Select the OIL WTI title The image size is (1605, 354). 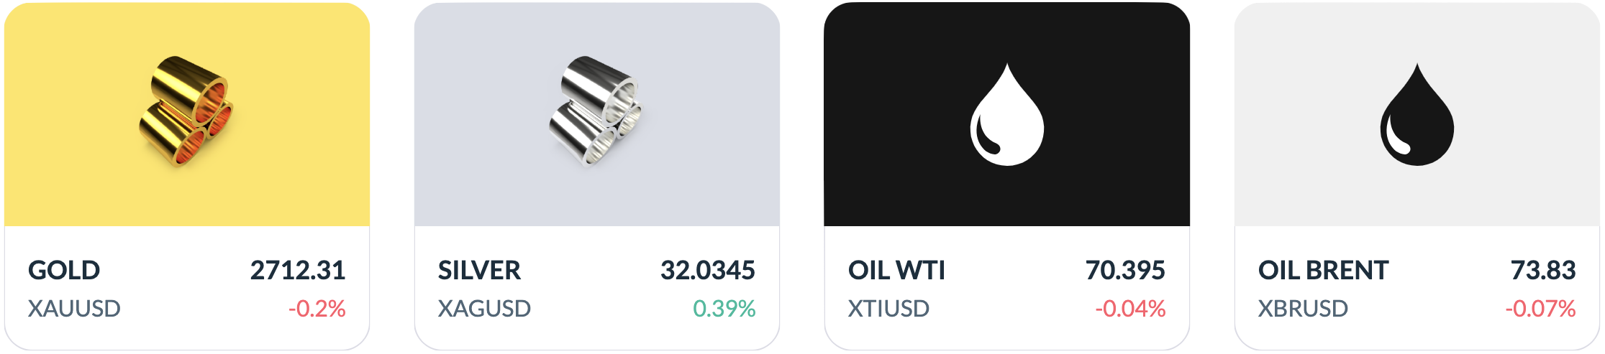pos(896,271)
